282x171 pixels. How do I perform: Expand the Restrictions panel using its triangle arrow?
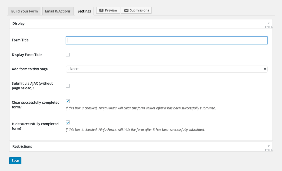point(269,146)
